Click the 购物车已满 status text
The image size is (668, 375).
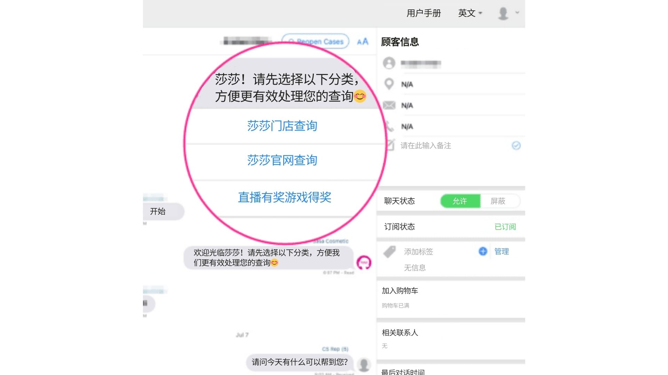pyautogui.click(x=395, y=306)
